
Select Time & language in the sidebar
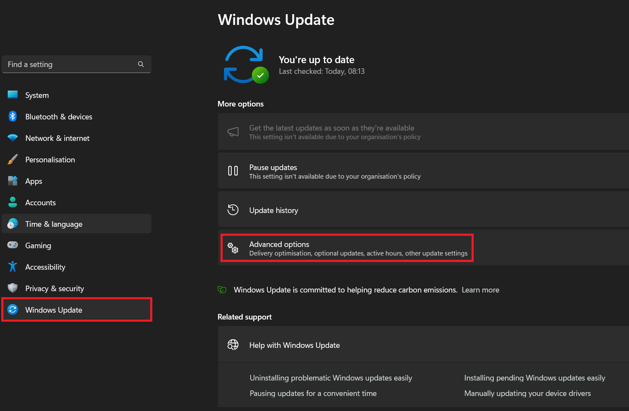54,224
